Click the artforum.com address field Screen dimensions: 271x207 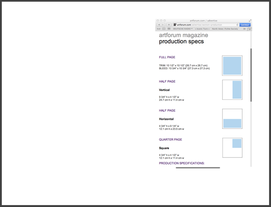click(206, 25)
